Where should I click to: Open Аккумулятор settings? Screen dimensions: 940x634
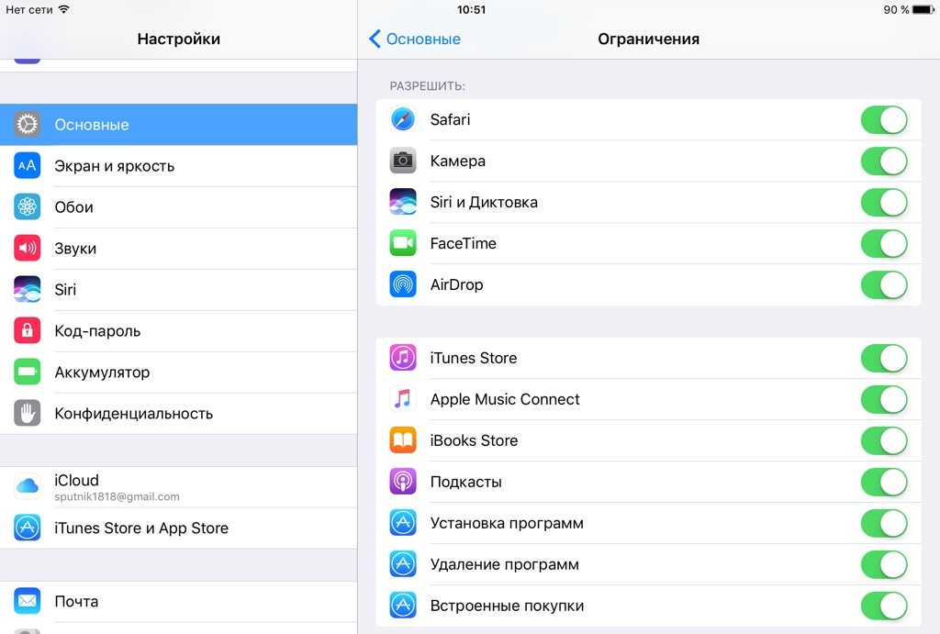coord(179,373)
